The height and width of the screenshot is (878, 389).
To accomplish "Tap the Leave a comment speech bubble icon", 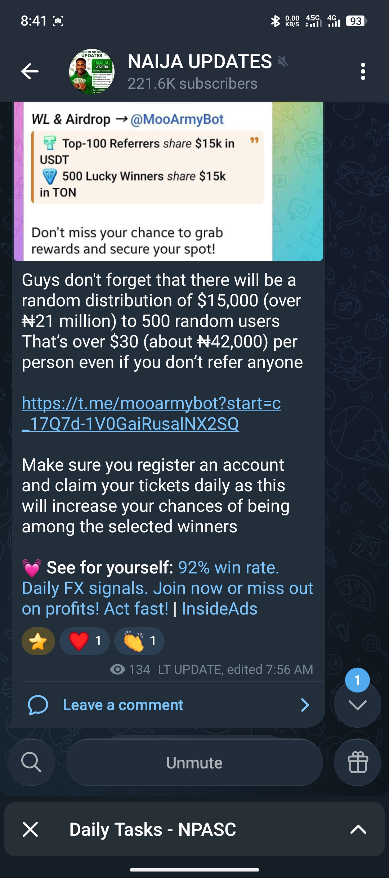I will coord(38,705).
